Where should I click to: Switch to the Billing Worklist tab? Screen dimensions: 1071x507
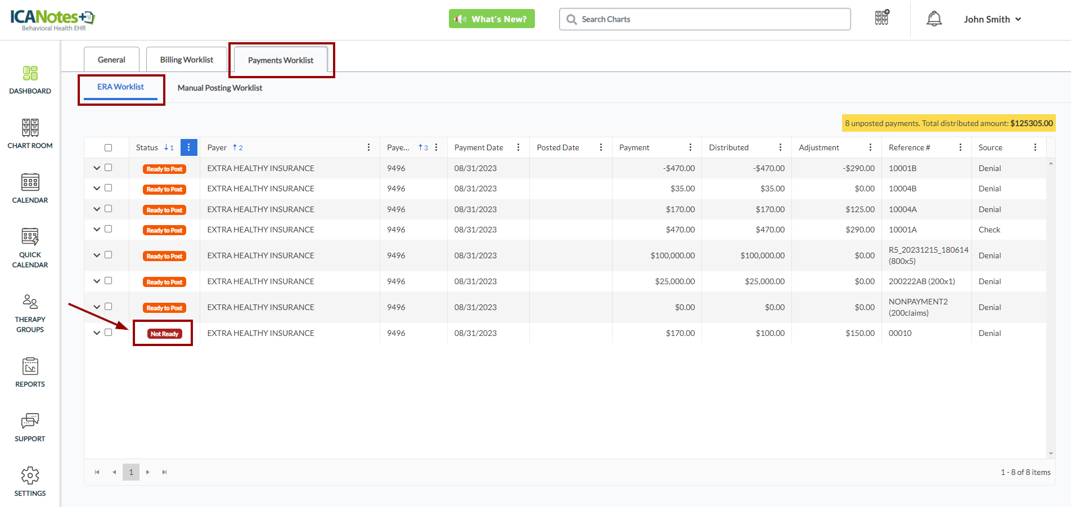(x=186, y=60)
